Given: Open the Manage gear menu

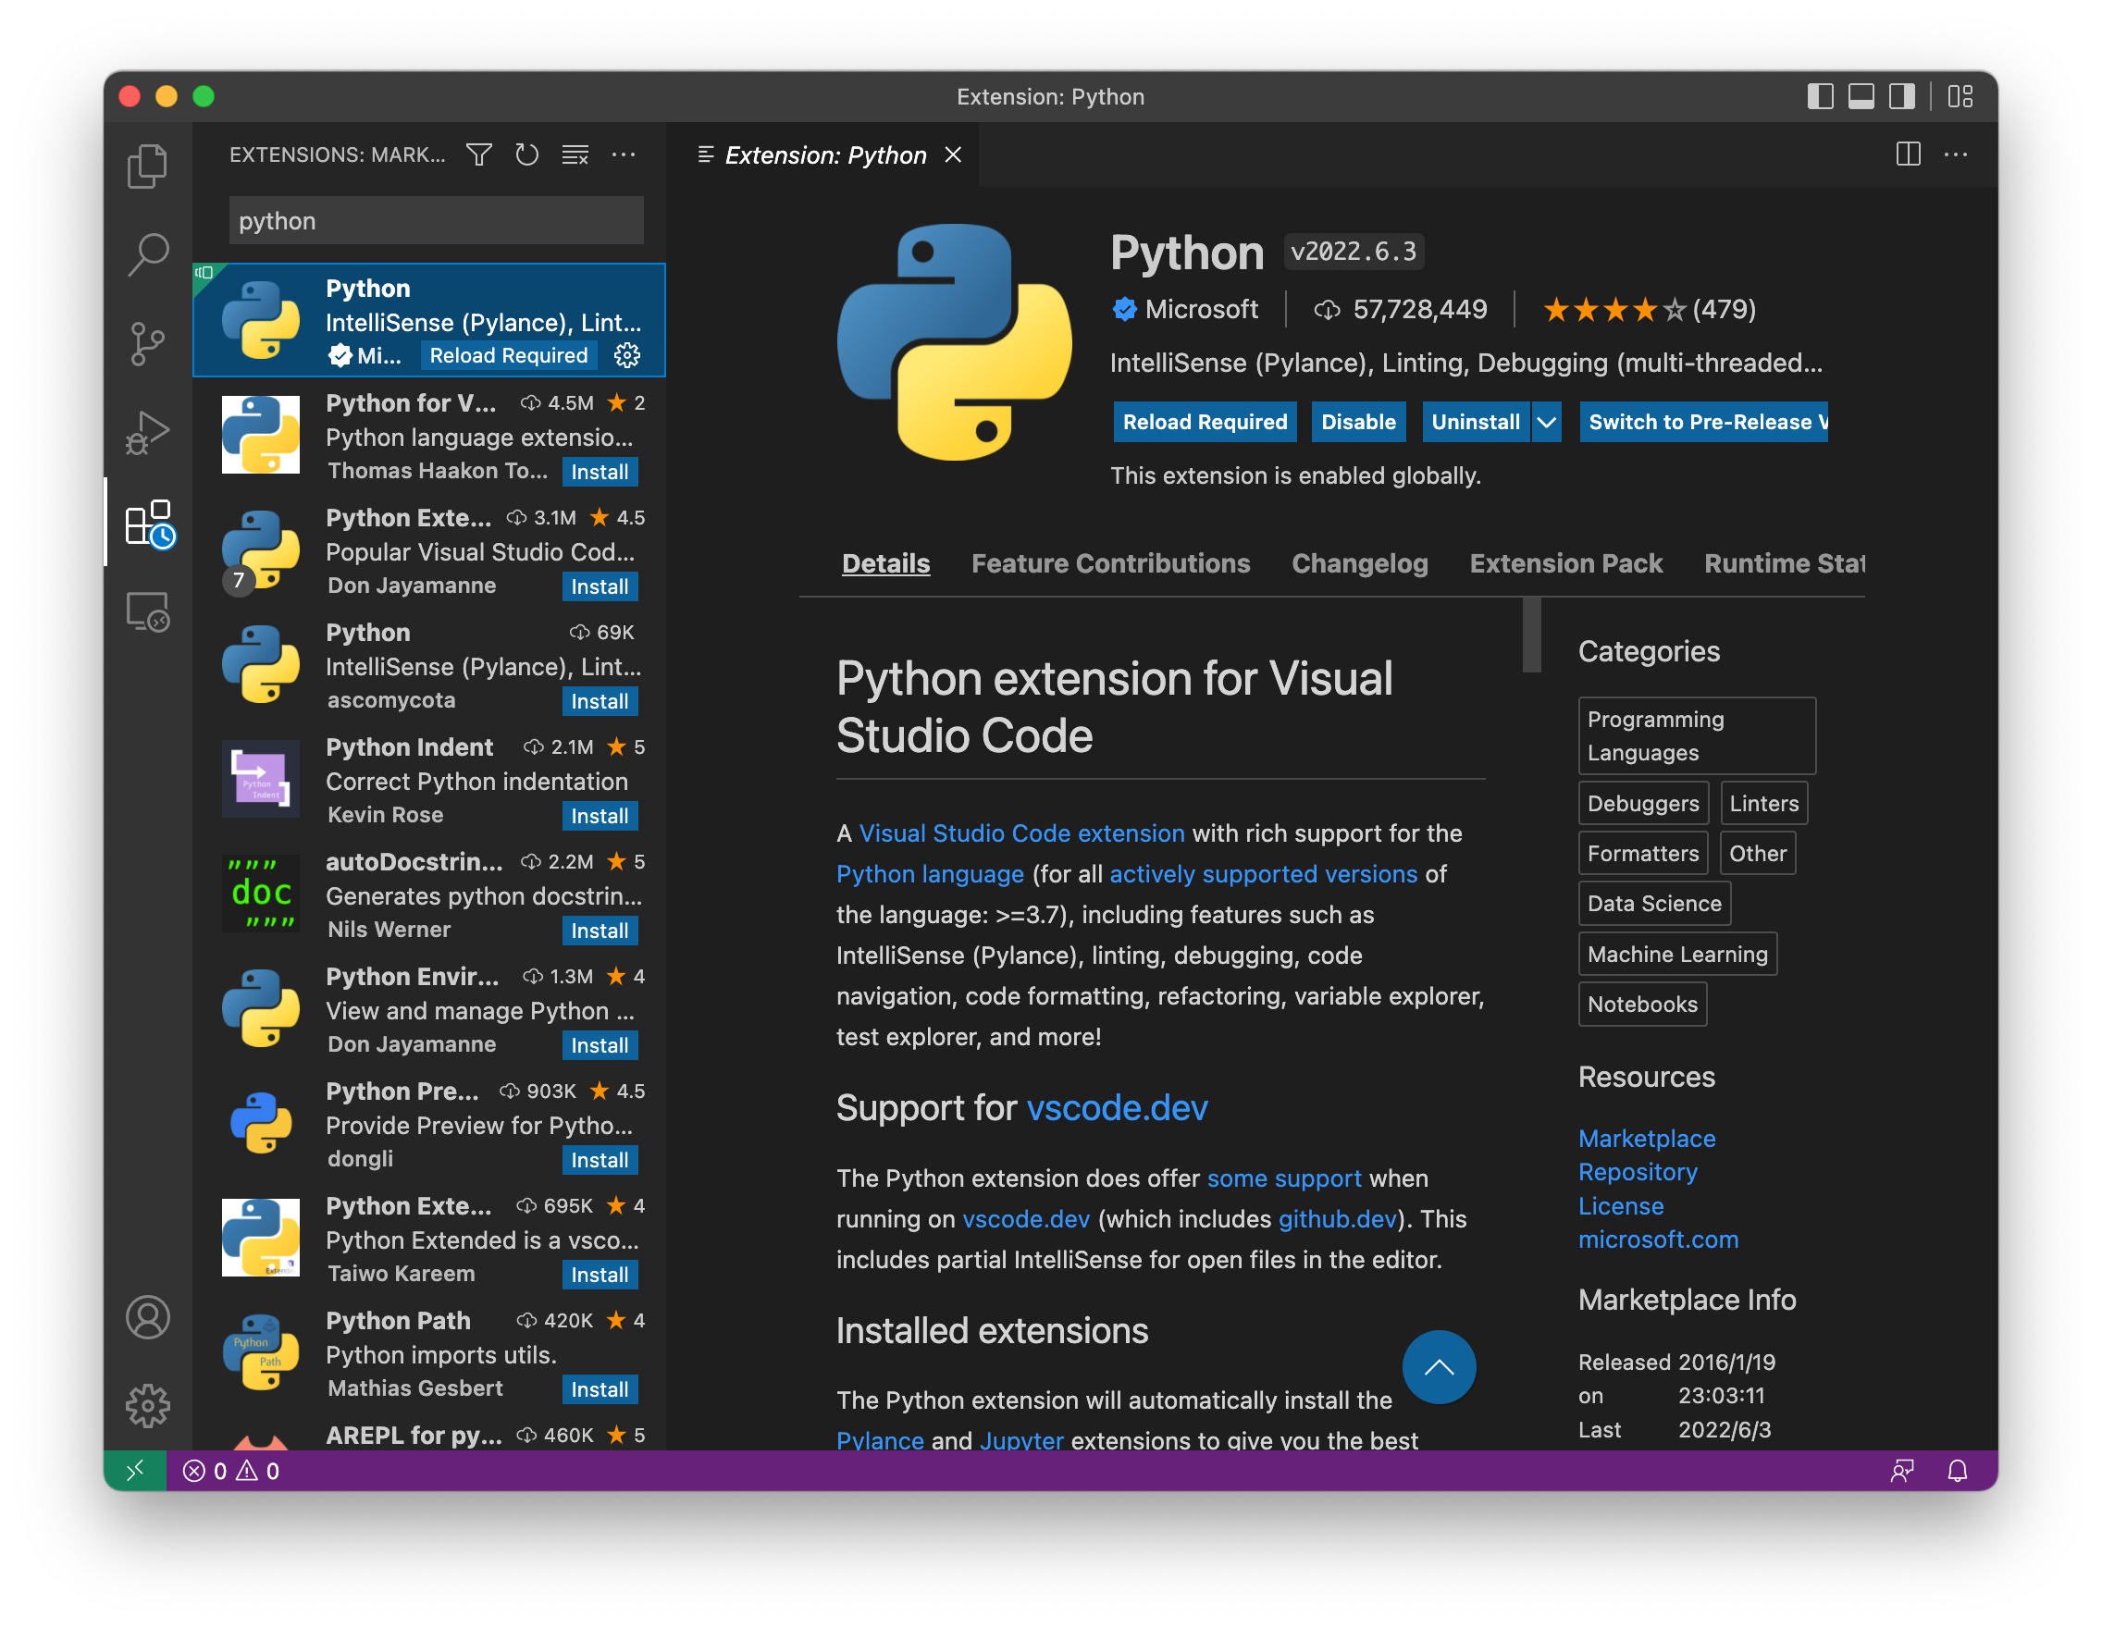Looking at the screenshot, I should coord(147,1405).
